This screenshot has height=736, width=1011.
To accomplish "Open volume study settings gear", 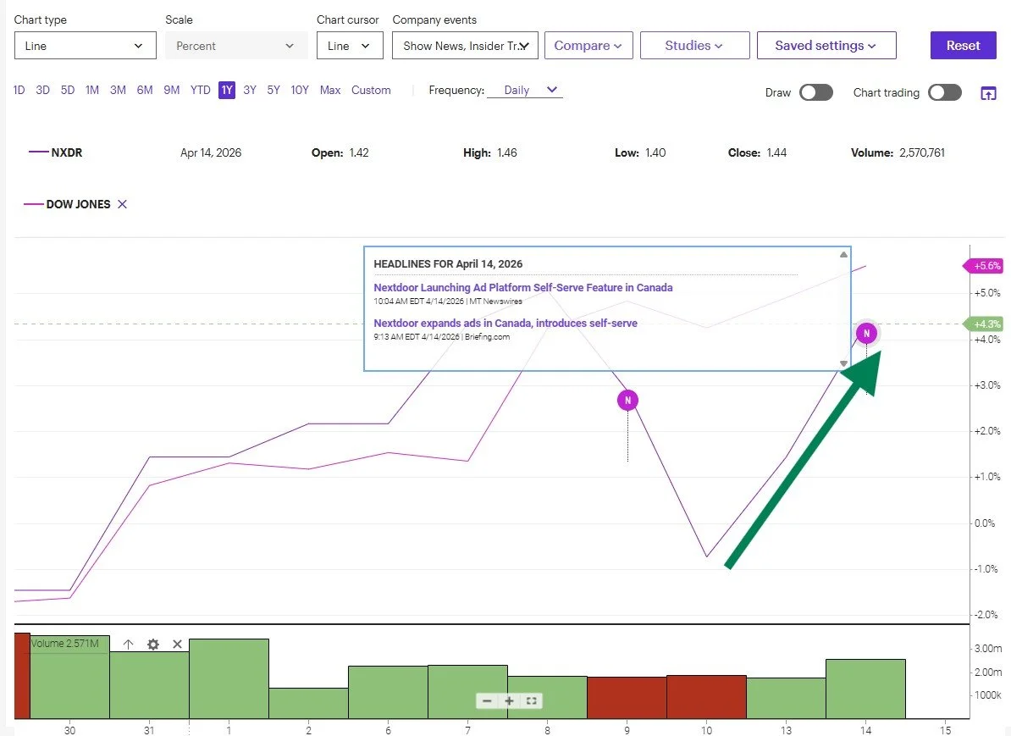I will pos(152,644).
